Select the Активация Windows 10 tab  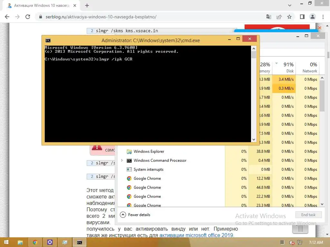coord(41,6)
